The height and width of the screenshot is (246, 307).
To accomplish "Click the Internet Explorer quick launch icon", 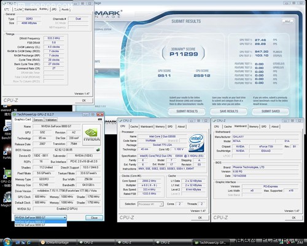I will point(29,242).
